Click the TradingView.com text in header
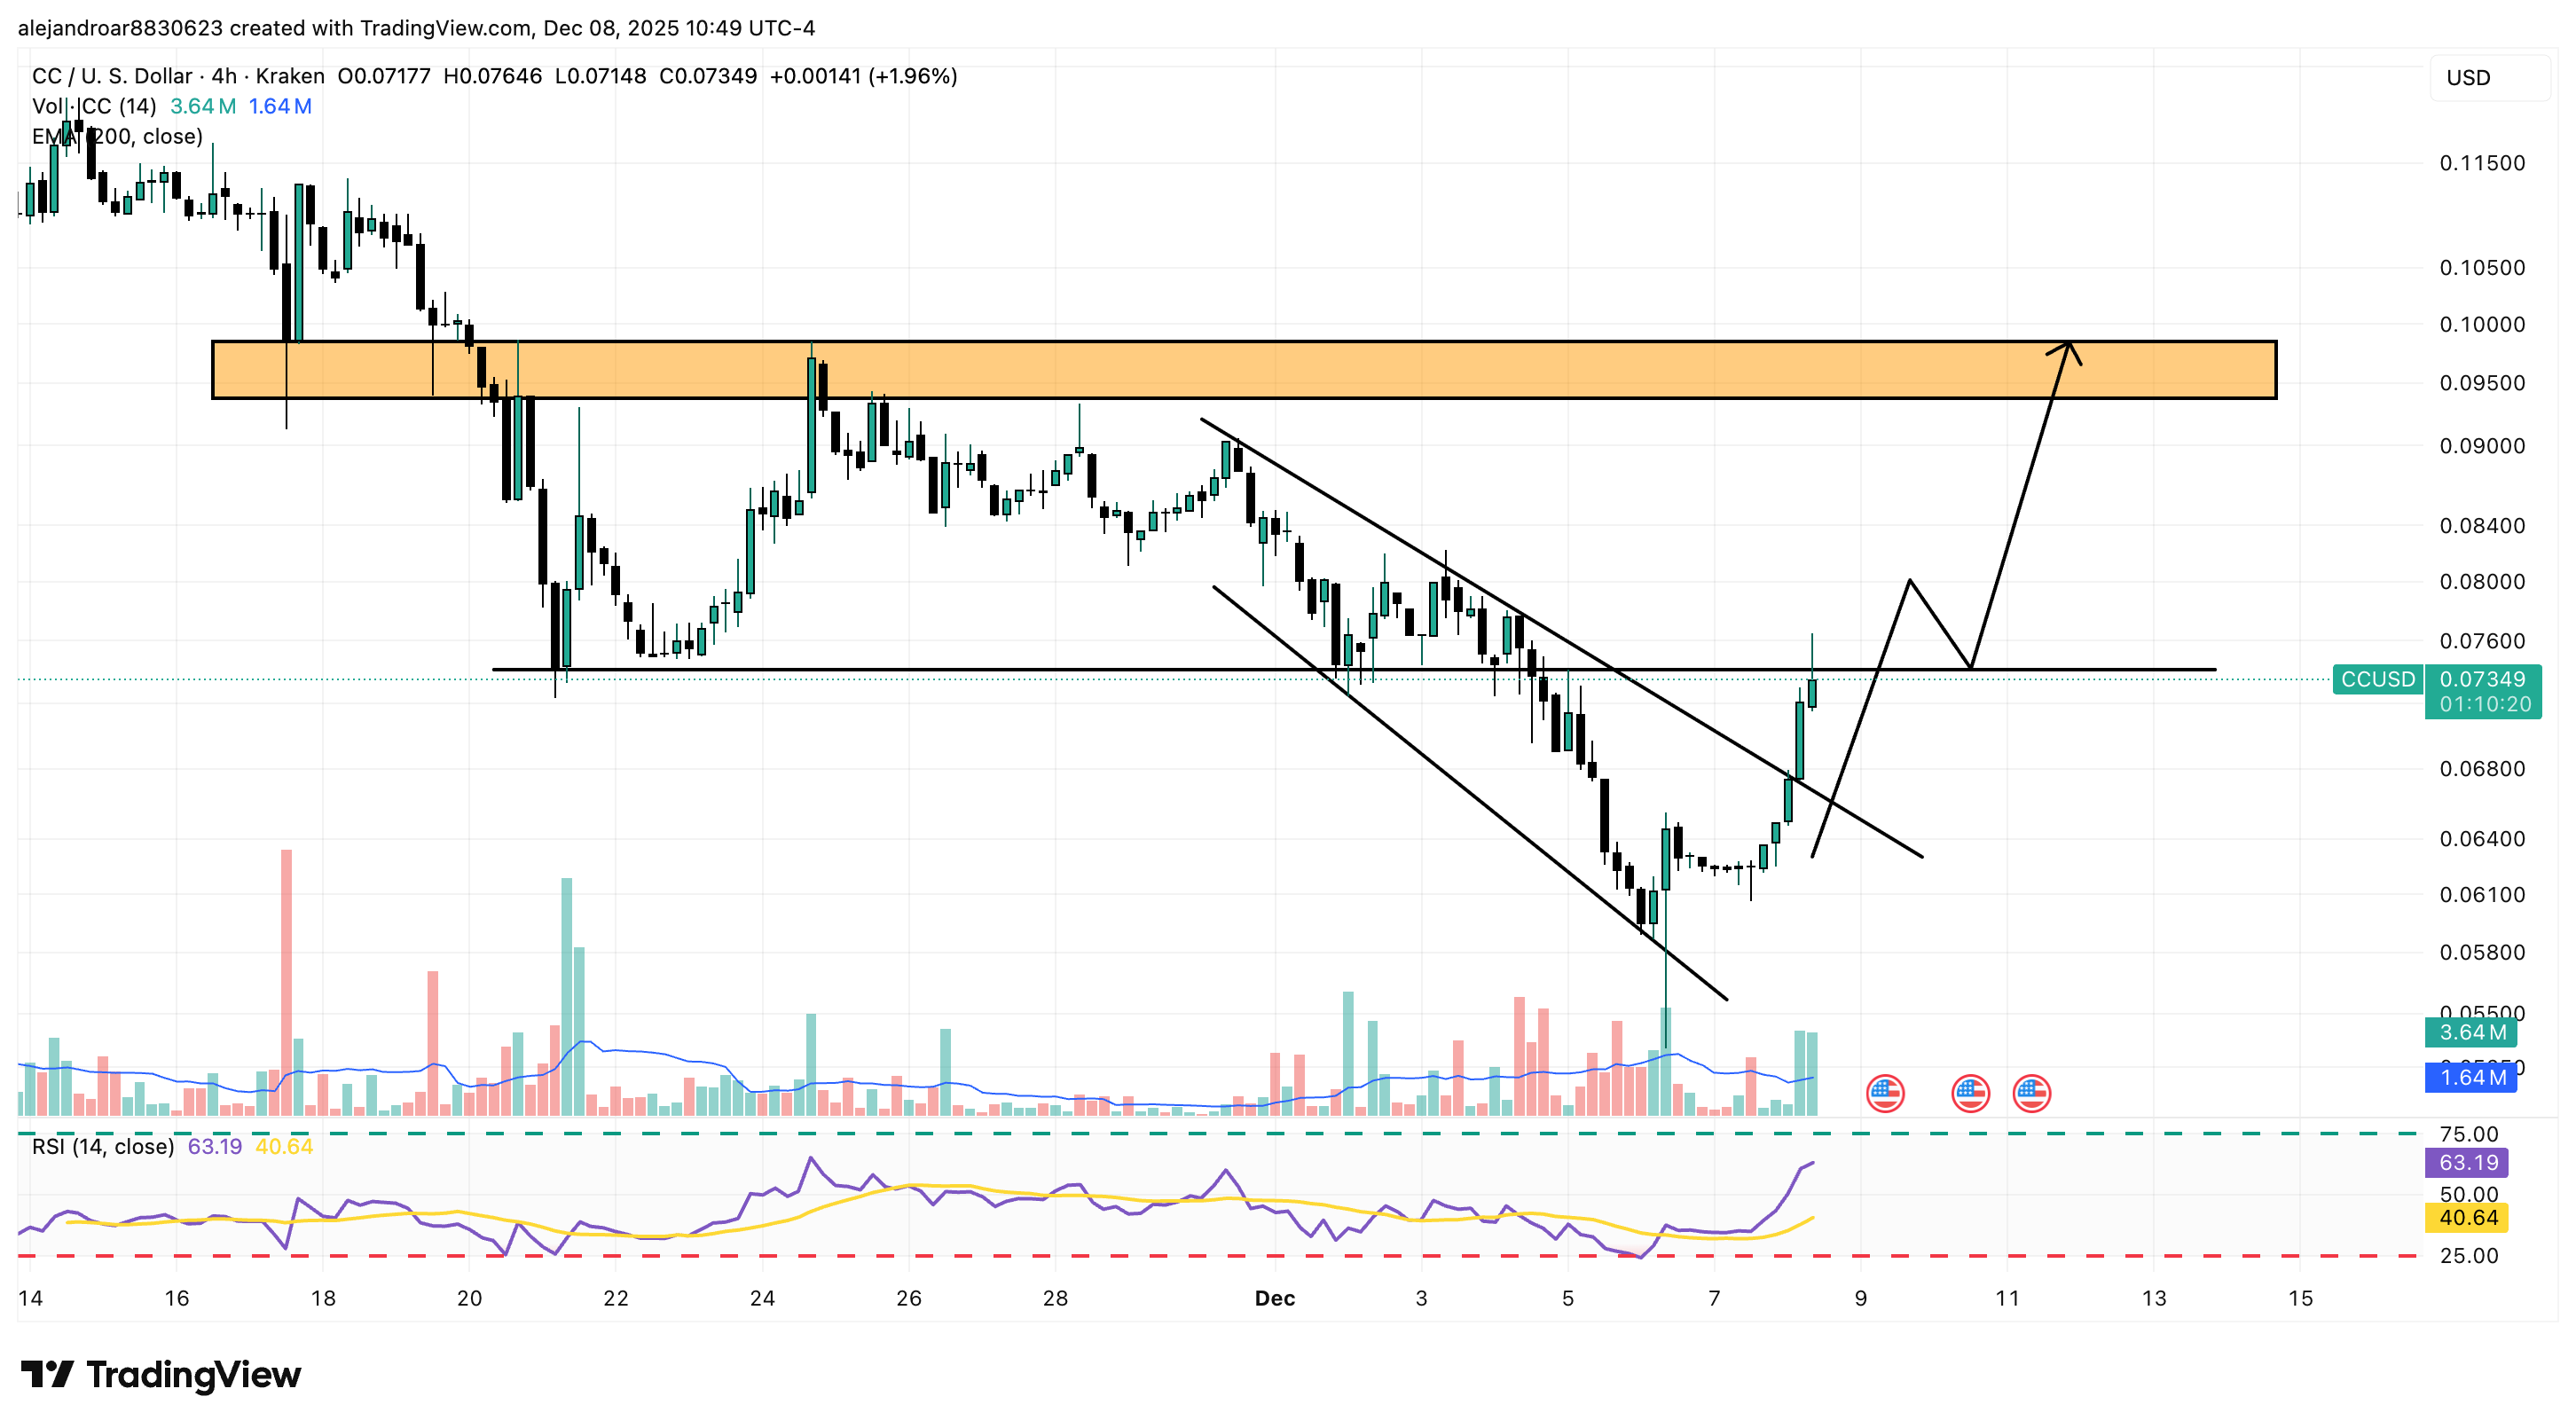This screenshot has width=2576, height=1428. (x=446, y=28)
